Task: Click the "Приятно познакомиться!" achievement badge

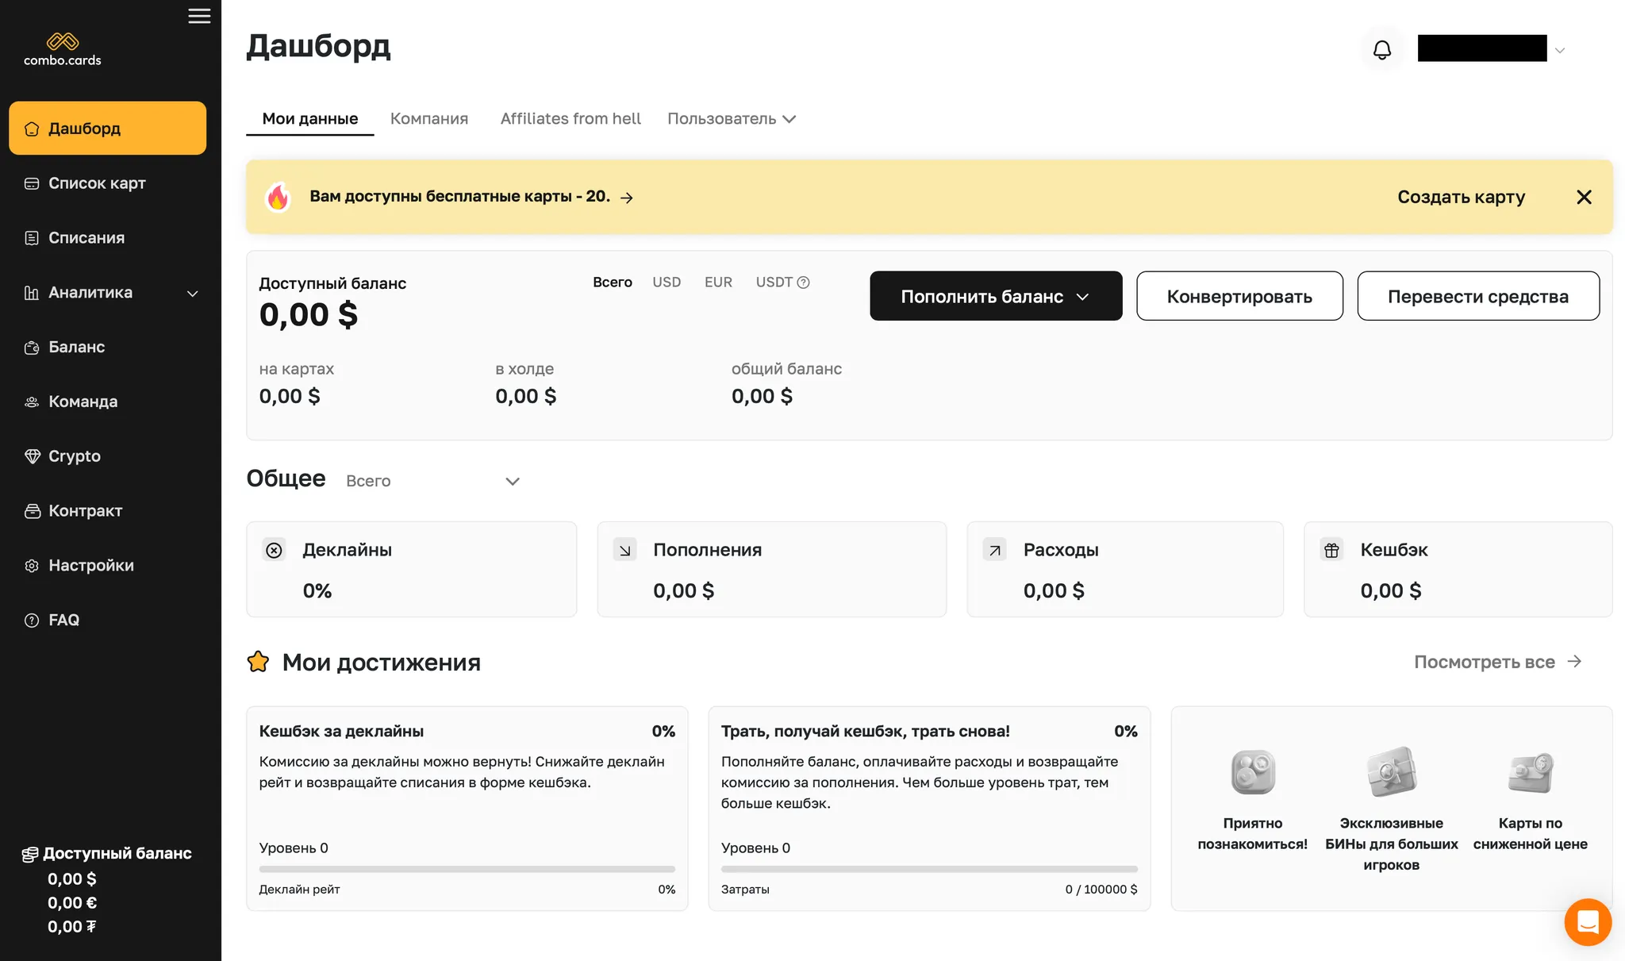Action: pyautogui.click(x=1252, y=772)
